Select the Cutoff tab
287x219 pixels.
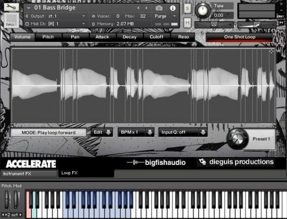(x=156, y=37)
